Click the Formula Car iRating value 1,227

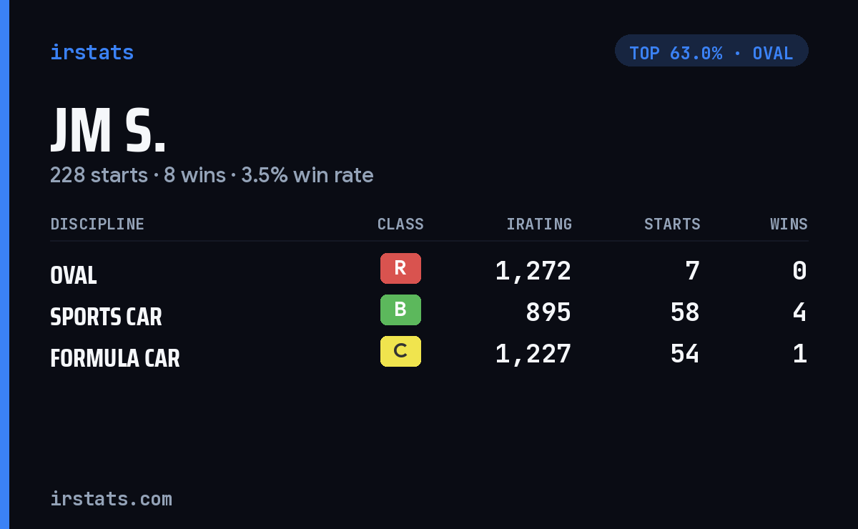[x=533, y=354]
